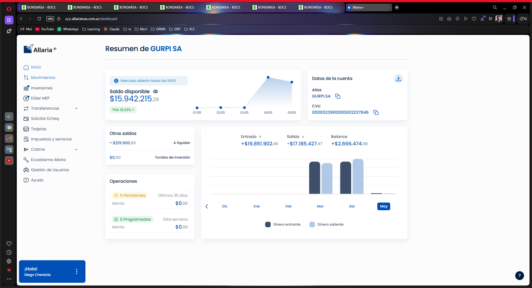
Task: Go to previous months with left chevron
Action: (207, 206)
